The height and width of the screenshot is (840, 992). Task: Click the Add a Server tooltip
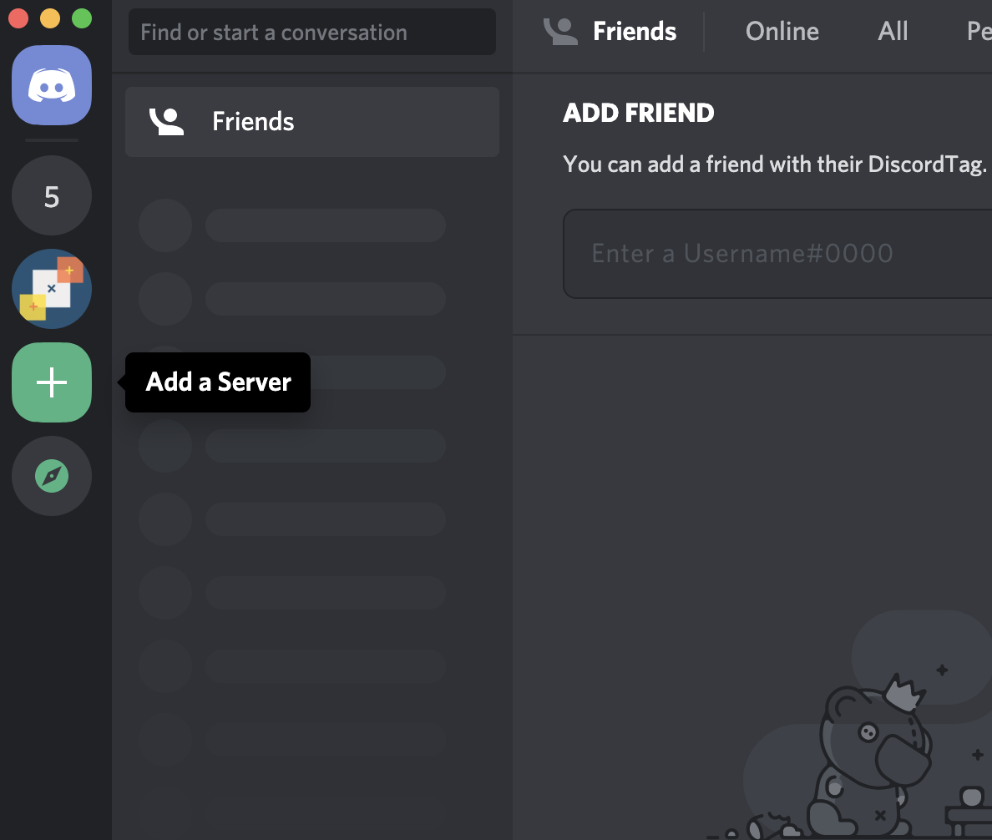tap(217, 382)
